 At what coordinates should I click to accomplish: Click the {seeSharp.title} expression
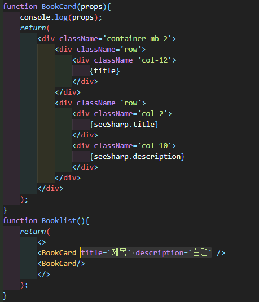(x=124, y=124)
